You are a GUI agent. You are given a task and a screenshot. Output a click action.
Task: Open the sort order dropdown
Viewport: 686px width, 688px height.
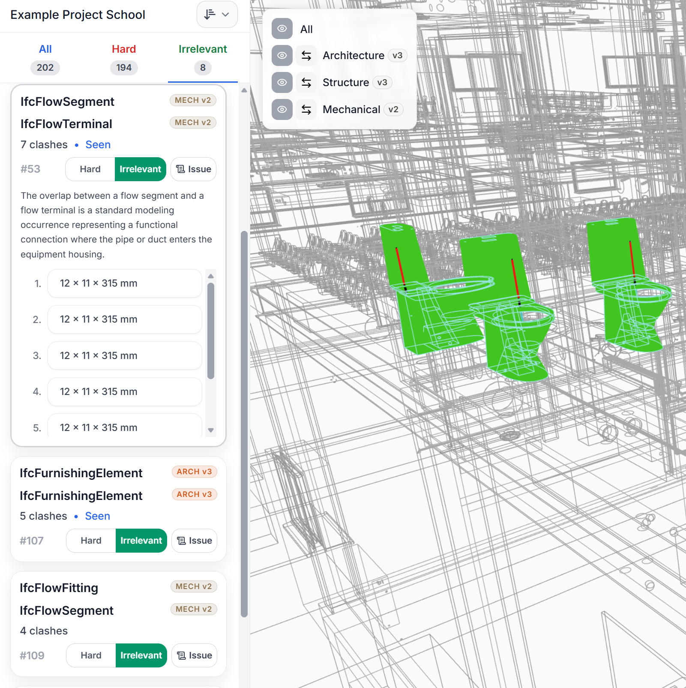[x=217, y=15]
